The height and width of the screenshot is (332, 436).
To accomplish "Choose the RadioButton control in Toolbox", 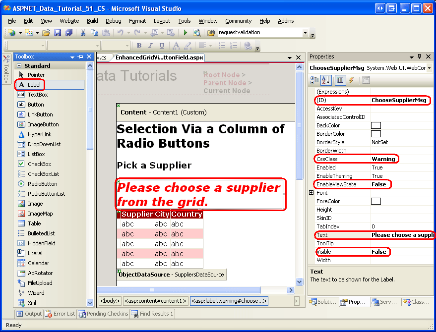I will point(42,184).
